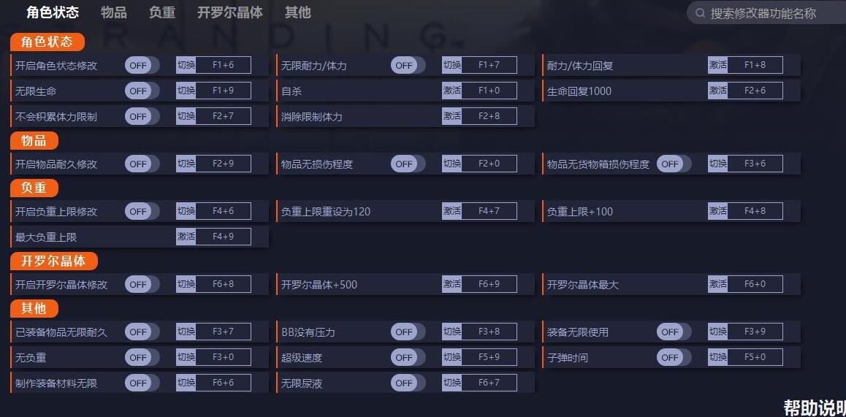The image size is (846, 417).
Task: Click the F4+7 hotkey field
Action: 489,211
